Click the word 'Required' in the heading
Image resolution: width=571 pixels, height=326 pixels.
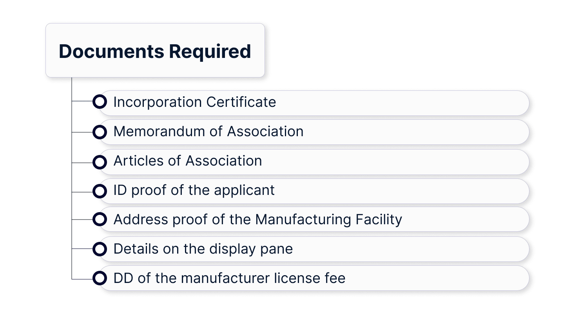click(210, 51)
